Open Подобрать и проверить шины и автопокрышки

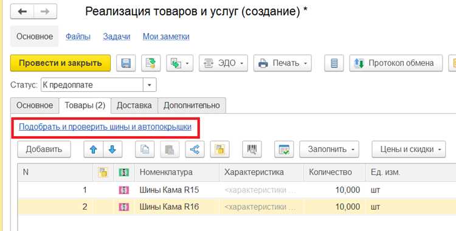(105, 127)
